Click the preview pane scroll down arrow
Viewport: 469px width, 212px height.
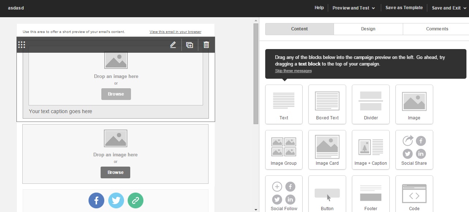pyautogui.click(x=256, y=209)
